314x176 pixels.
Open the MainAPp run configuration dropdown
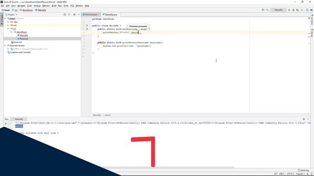pyautogui.click(x=278, y=10)
